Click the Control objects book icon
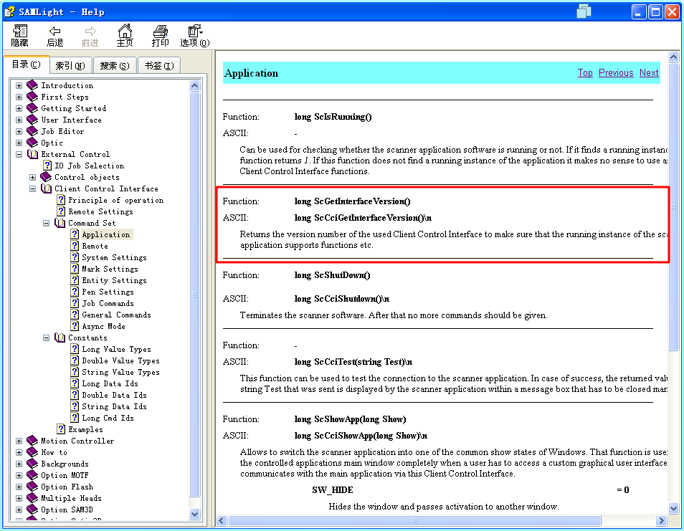 (46, 176)
